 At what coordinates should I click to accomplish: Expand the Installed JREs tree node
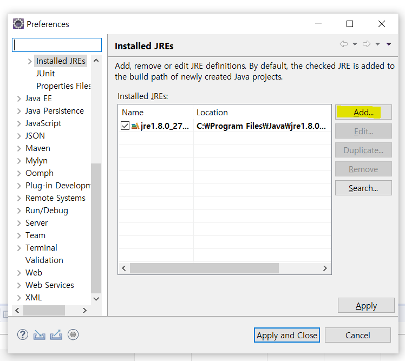(30, 61)
